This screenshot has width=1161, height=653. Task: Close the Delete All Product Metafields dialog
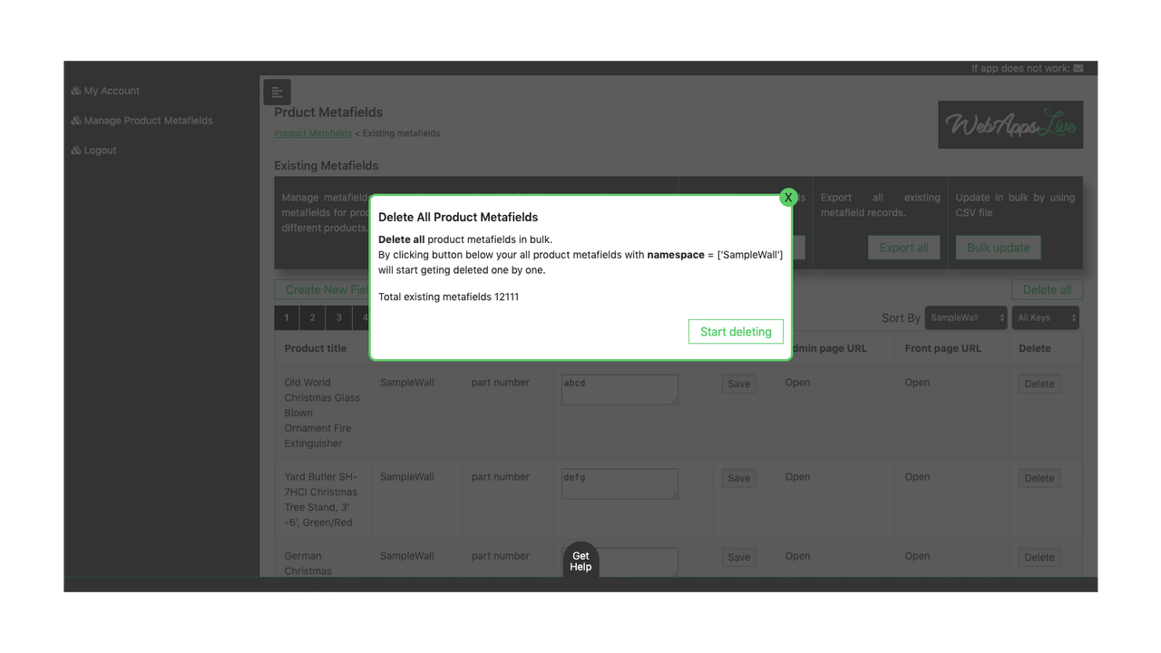click(788, 197)
